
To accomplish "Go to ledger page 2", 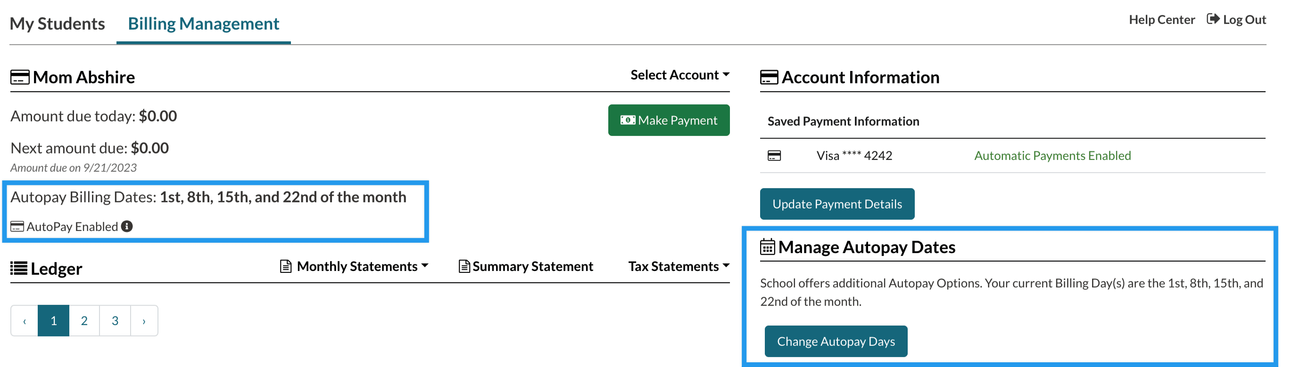I will [x=84, y=321].
